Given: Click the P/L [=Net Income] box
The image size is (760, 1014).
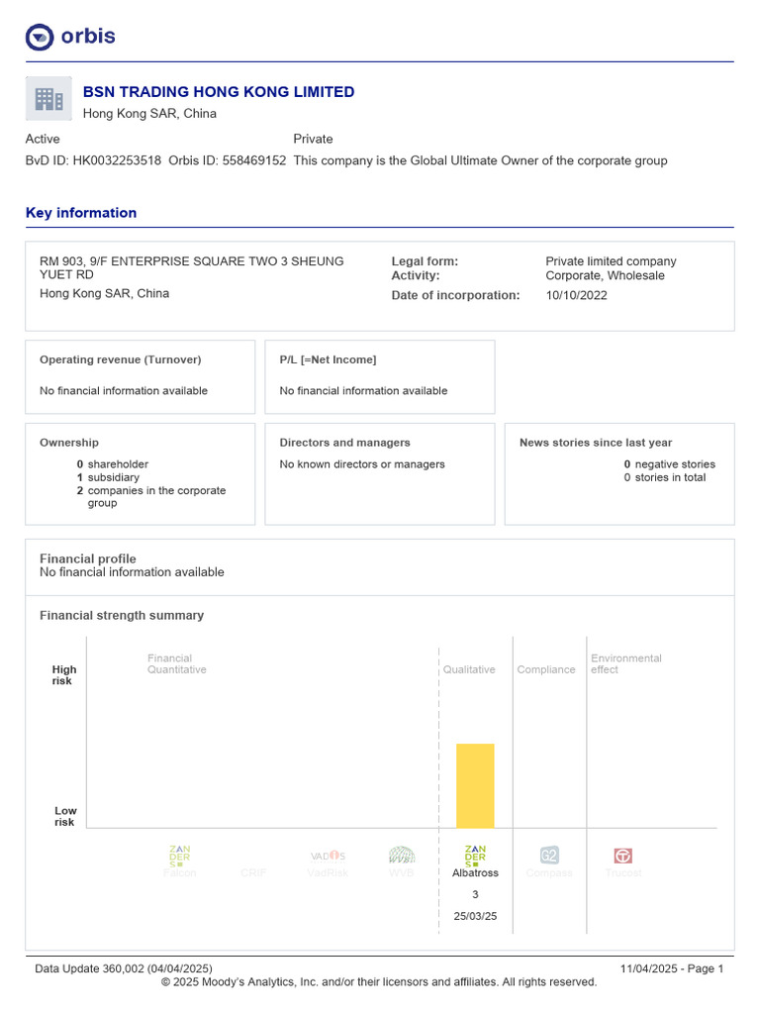Looking at the screenshot, I should [x=380, y=377].
